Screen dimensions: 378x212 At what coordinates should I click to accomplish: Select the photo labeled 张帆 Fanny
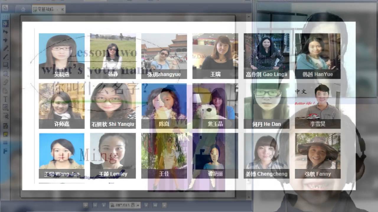click(x=318, y=156)
